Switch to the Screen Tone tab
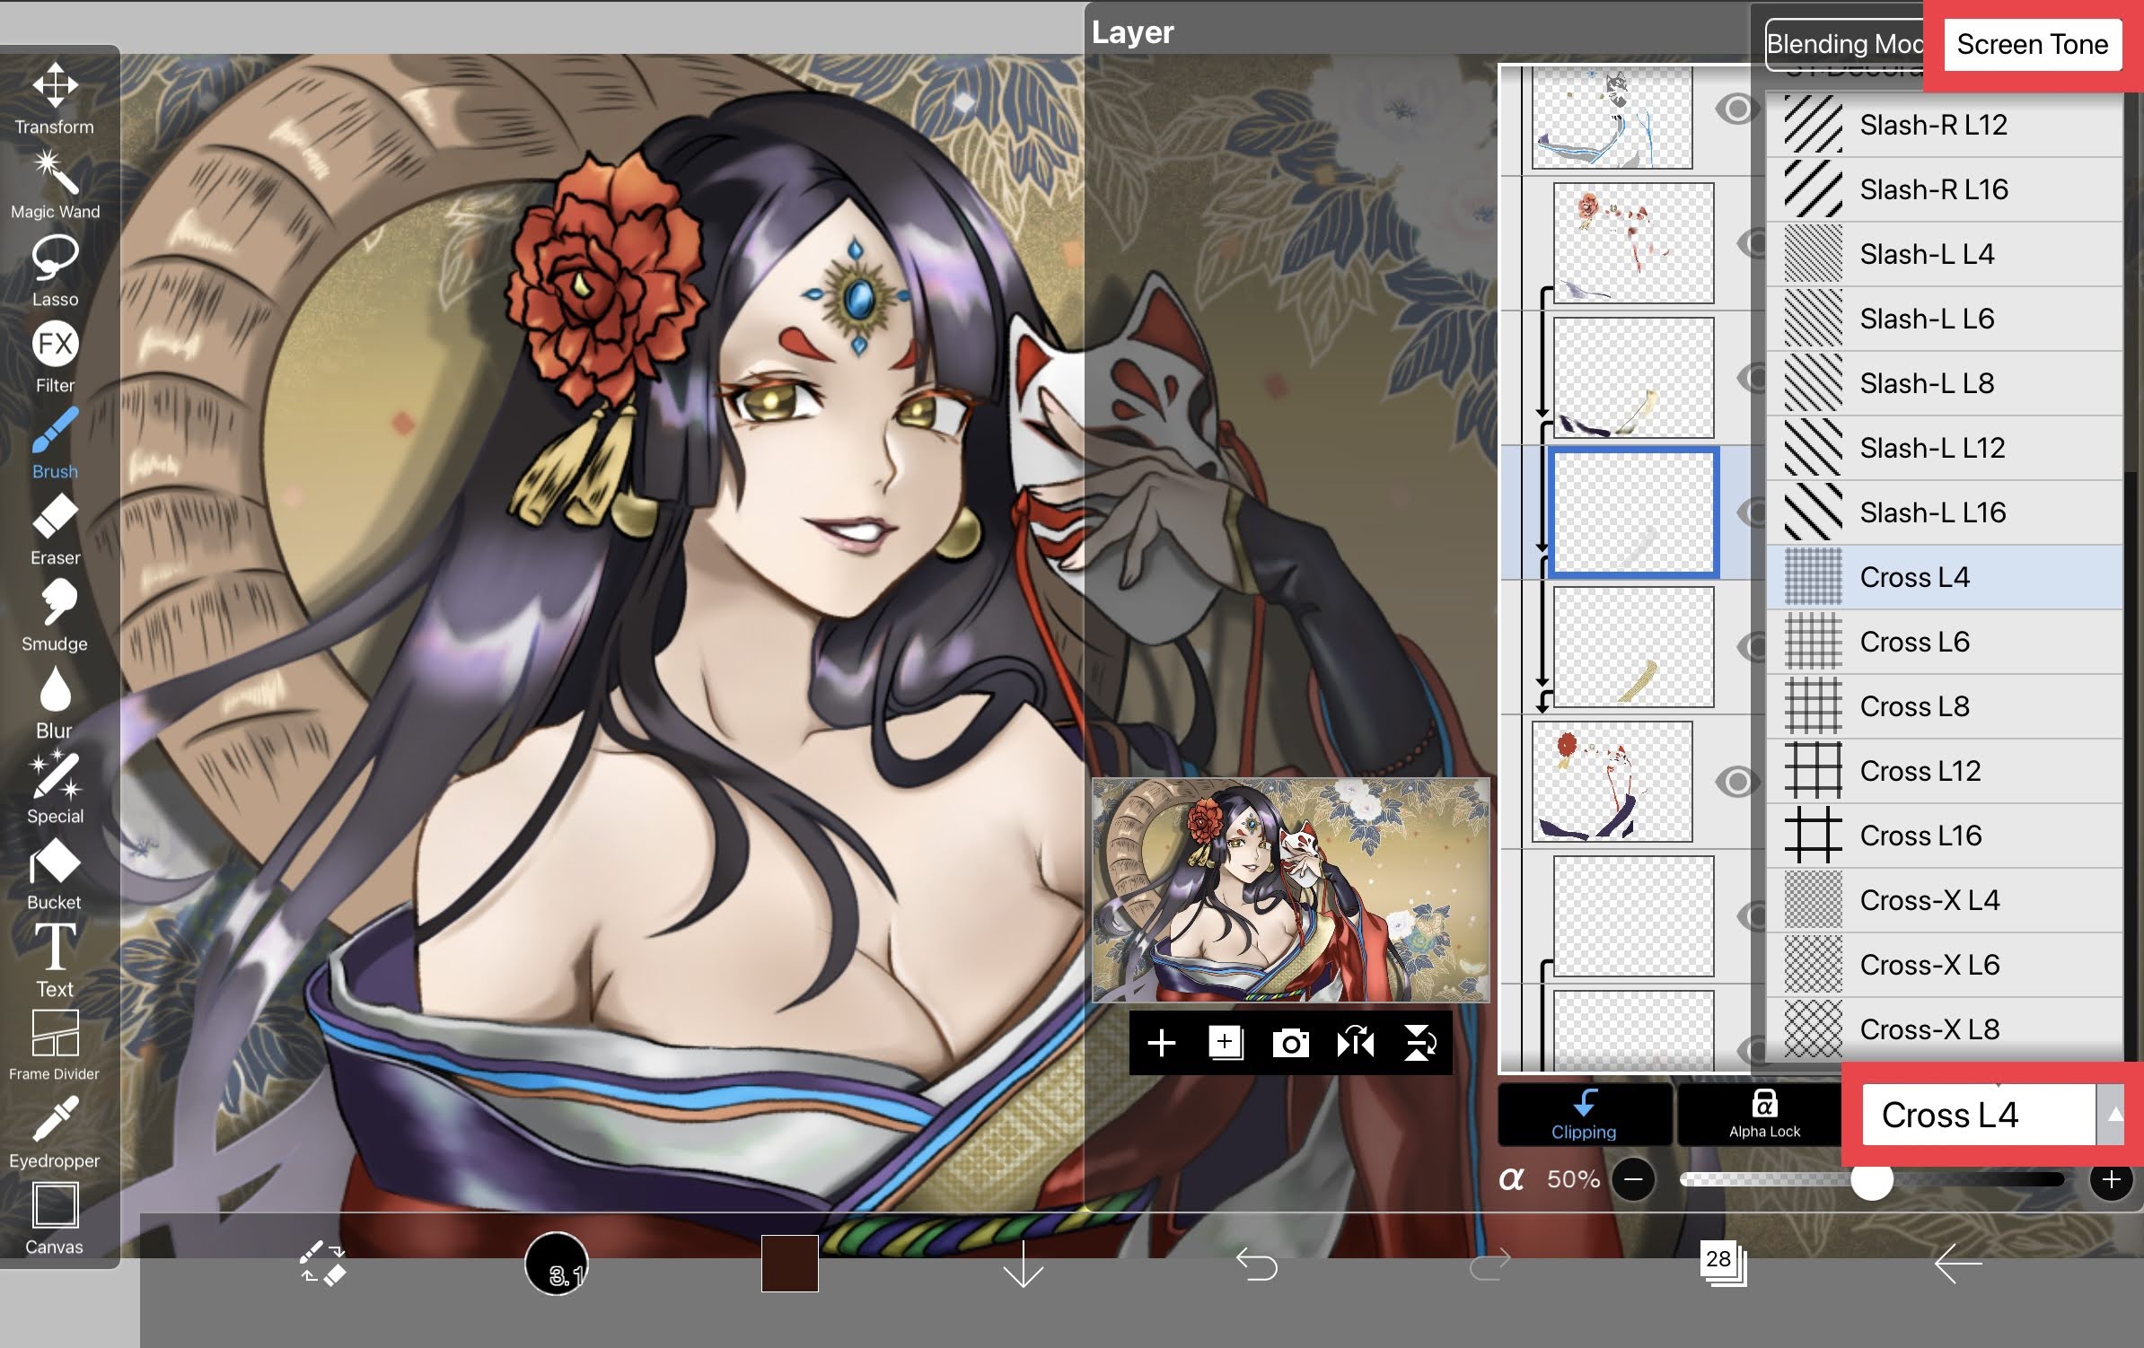2144x1348 pixels. pos(2033,44)
